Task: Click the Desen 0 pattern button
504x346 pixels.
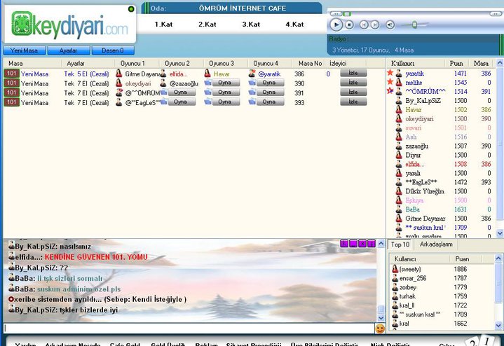Action: (x=113, y=50)
